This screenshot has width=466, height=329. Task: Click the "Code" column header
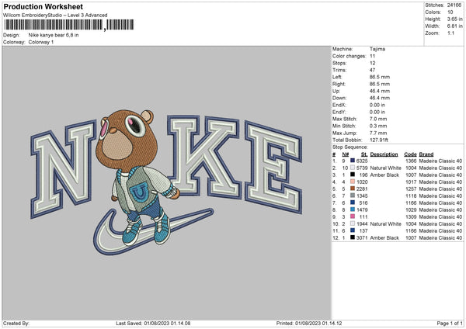(410, 154)
